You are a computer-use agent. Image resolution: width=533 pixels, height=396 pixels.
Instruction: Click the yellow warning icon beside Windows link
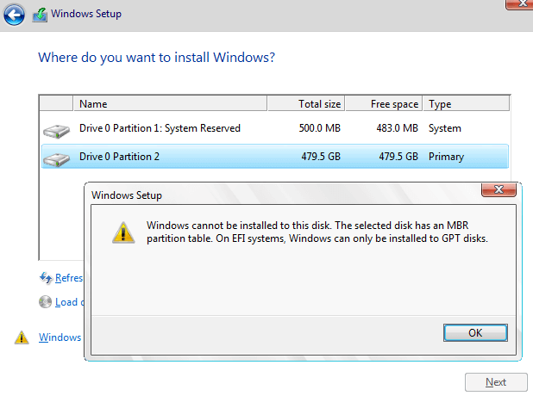(x=22, y=337)
